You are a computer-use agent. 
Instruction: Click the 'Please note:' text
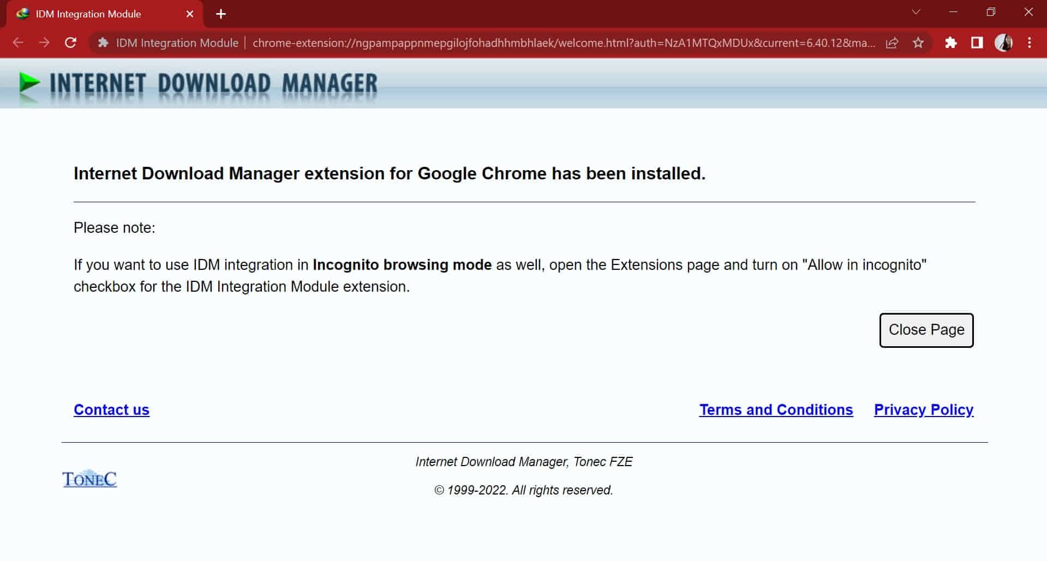(x=115, y=228)
